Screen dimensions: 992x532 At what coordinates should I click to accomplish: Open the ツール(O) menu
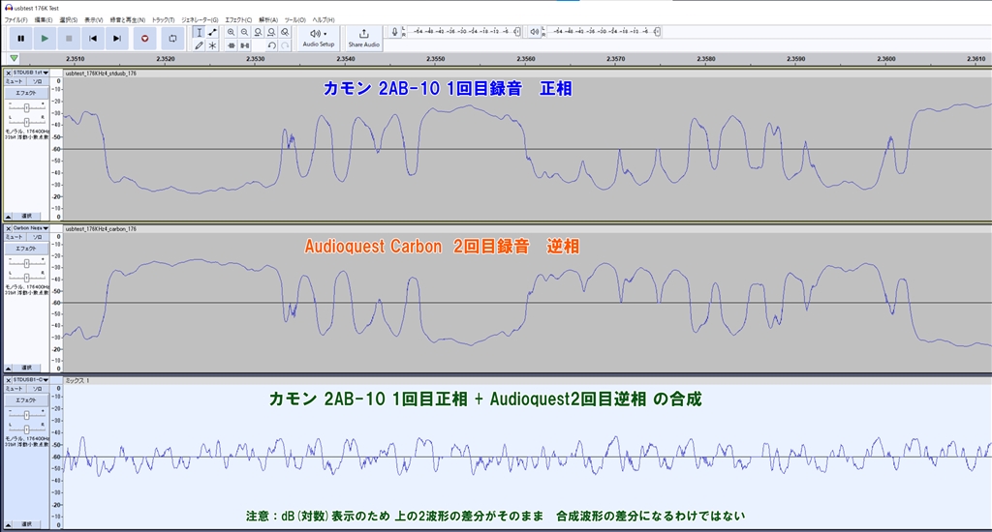click(294, 20)
